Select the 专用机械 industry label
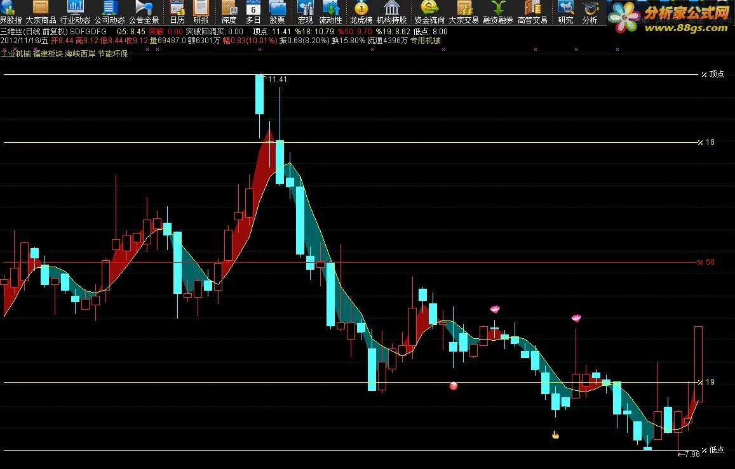The height and width of the screenshot is (469, 735). point(426,41)
